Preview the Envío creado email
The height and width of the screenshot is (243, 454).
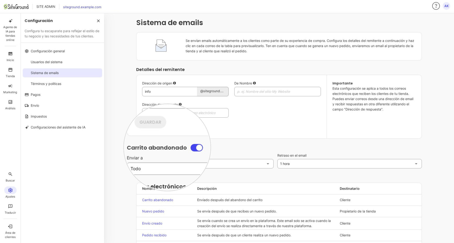[152, 223]
